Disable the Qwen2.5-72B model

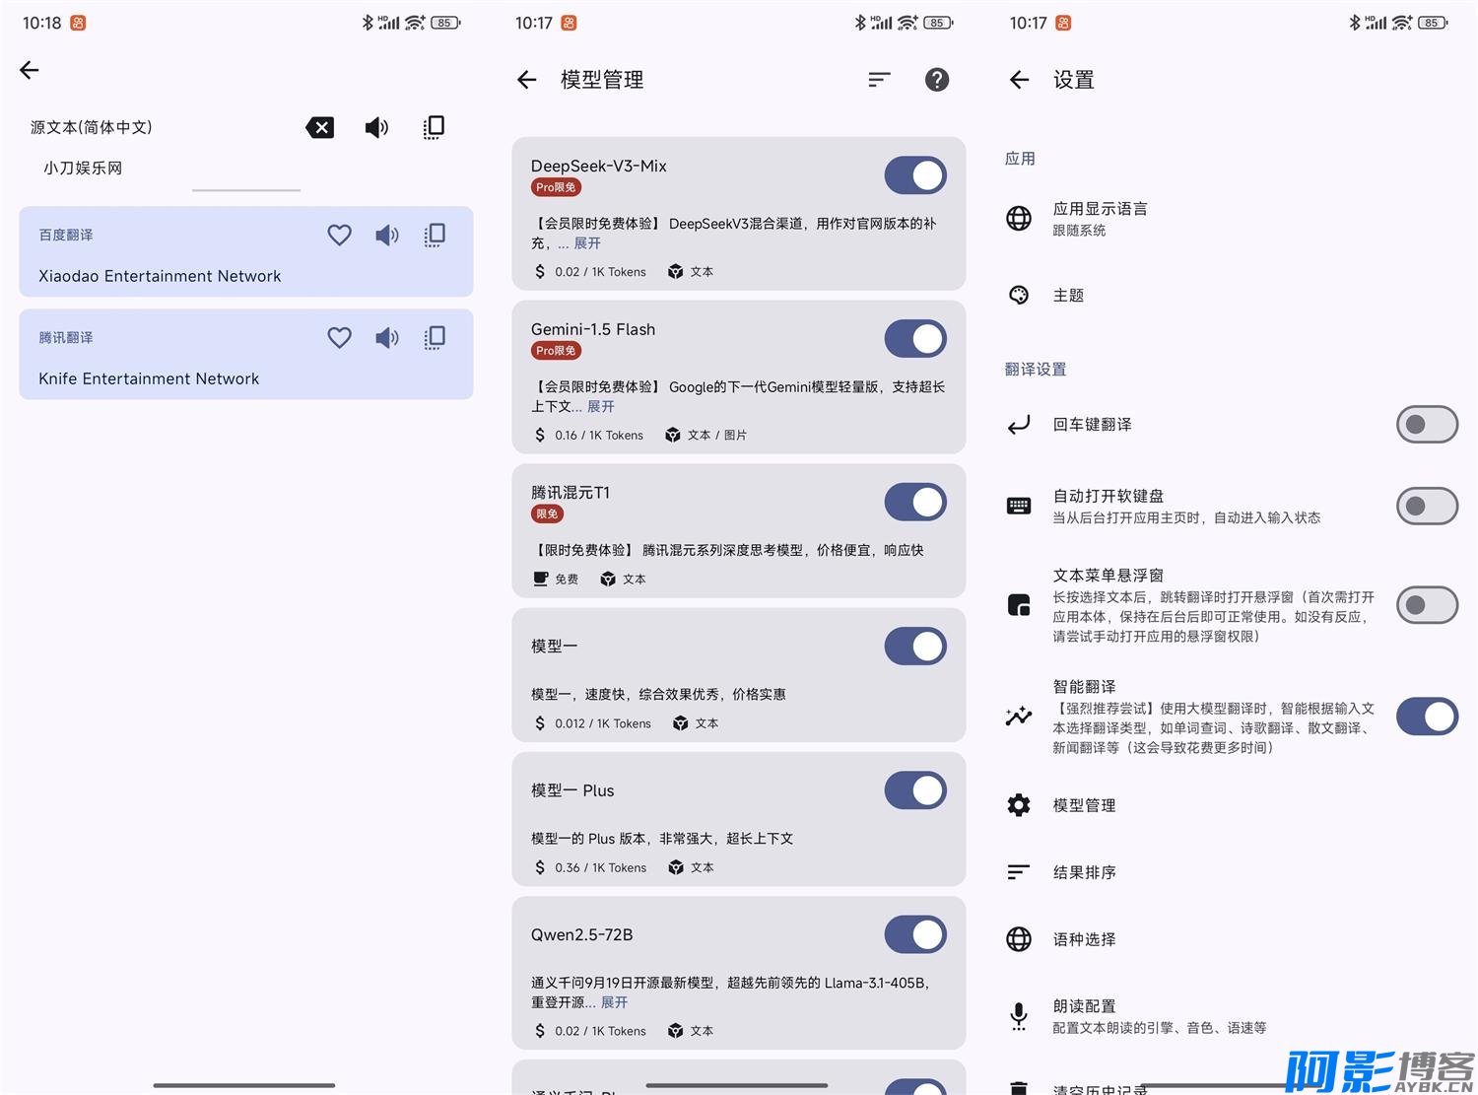[915, 934]
